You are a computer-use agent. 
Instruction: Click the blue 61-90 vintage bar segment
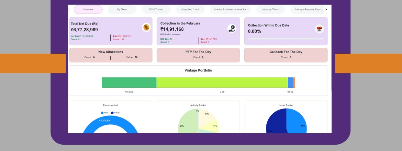click(x=290, y=82)
